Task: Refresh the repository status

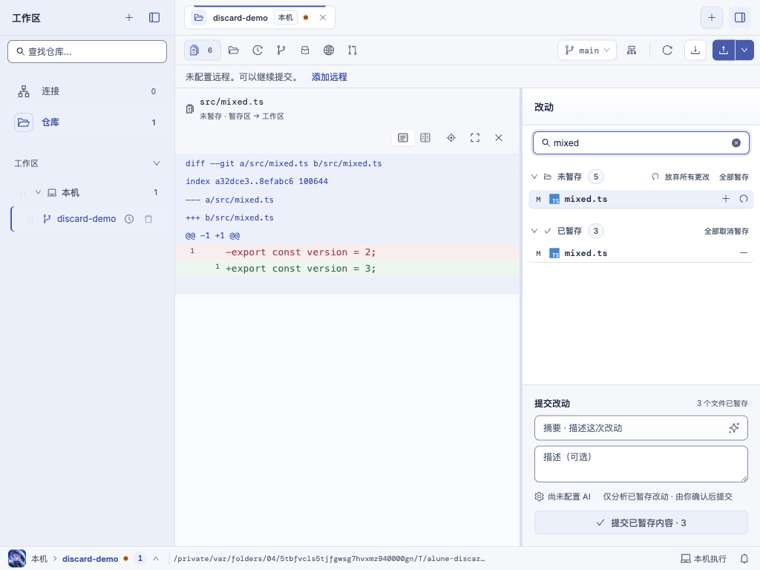Action: 667,50
